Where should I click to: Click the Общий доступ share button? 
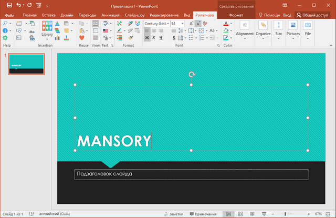[x=316, y=15]
